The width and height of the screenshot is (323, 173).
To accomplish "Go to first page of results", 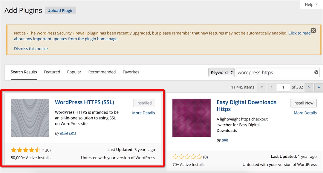I will coord(262,87).
